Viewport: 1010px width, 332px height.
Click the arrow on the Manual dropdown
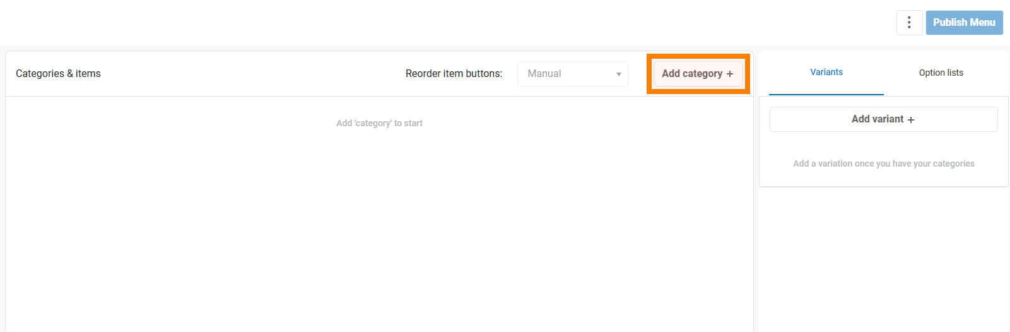618,74
